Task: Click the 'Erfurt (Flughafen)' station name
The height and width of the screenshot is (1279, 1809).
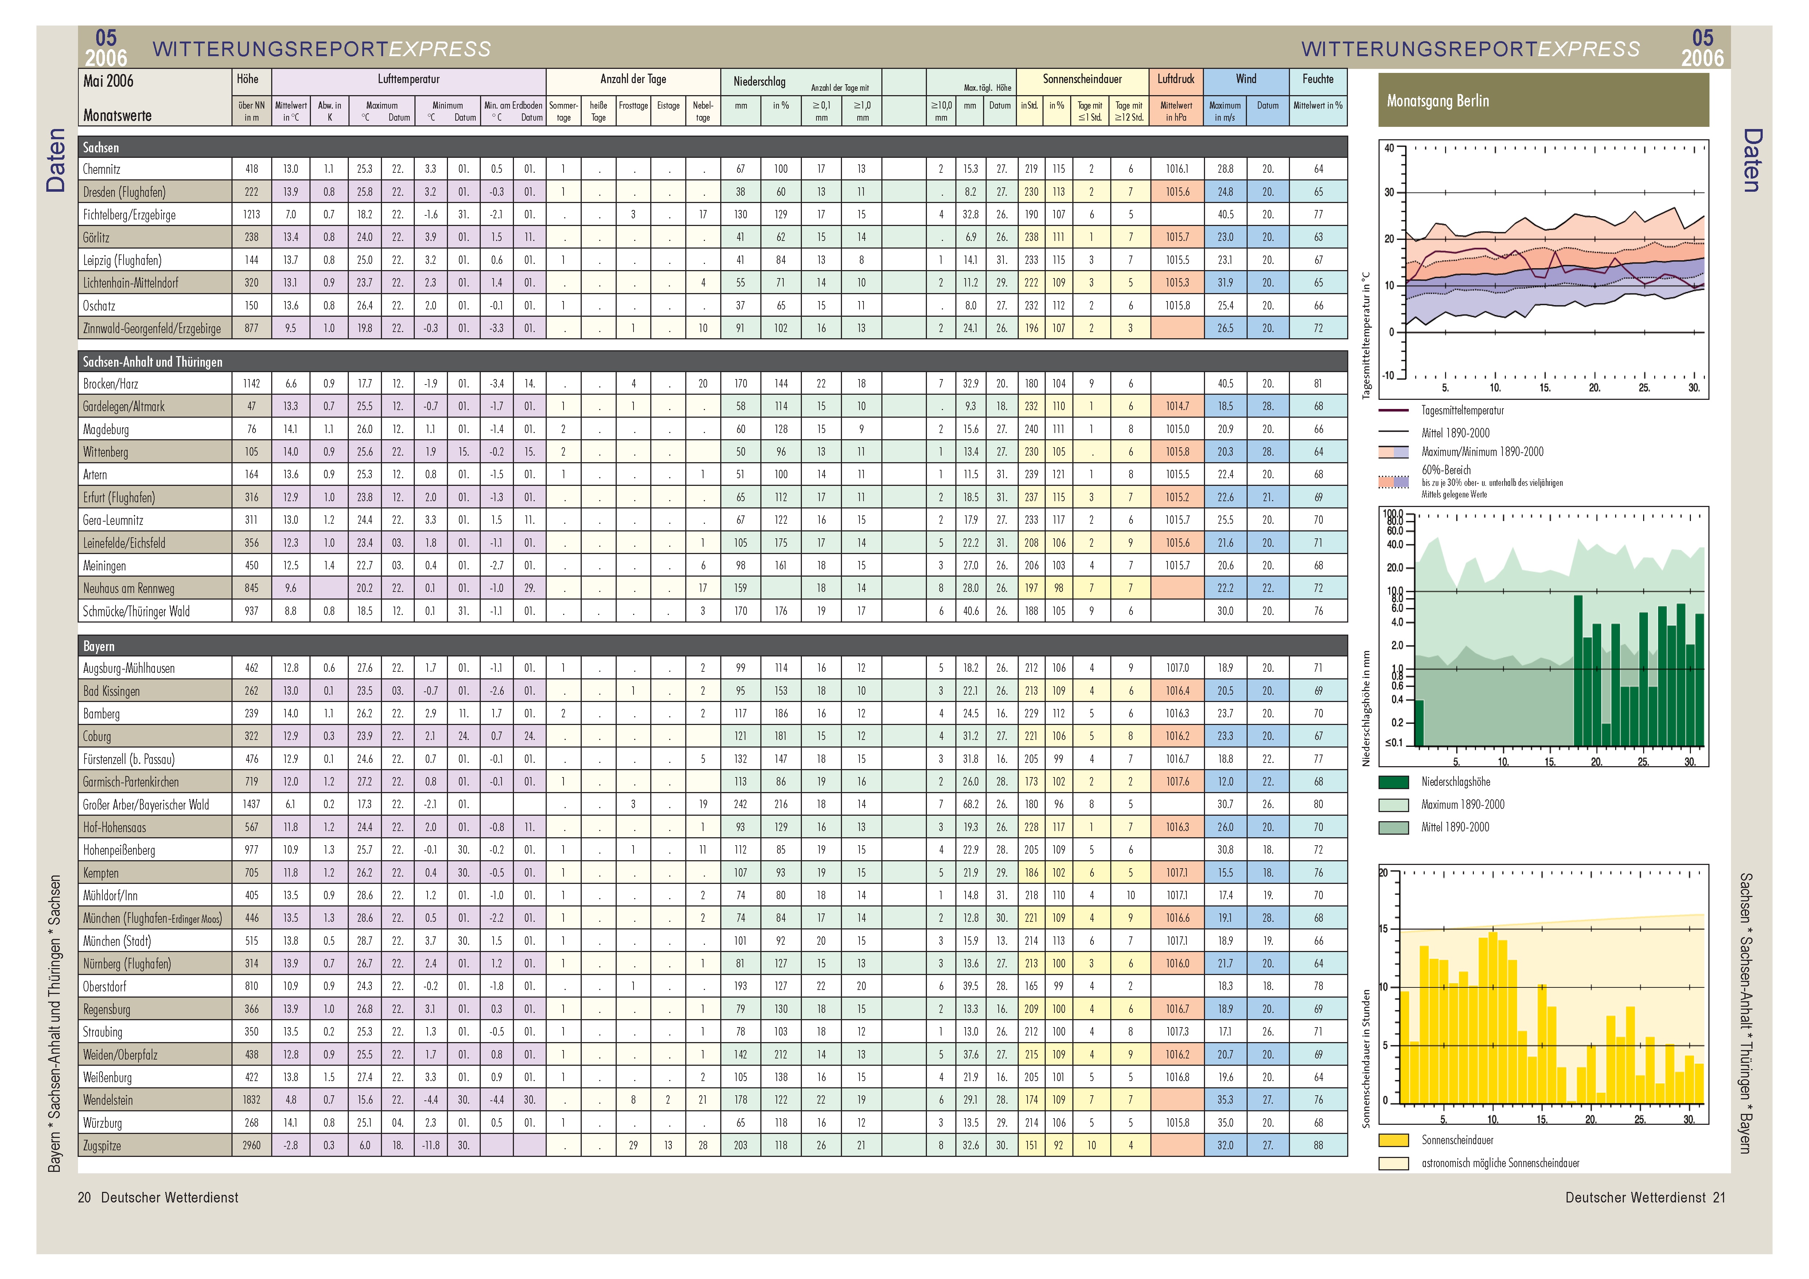Action: 119,497
